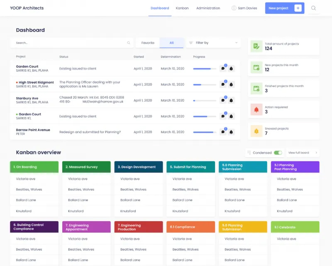Select the All filter option

pos(171,43)
